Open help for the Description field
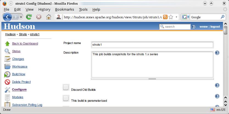The width and height of the screenshot is (229, 114). [217, 53]
